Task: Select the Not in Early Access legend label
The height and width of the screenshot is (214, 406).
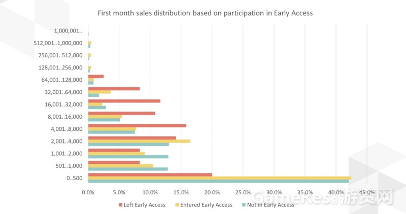Action: click(x=271, y=205)
